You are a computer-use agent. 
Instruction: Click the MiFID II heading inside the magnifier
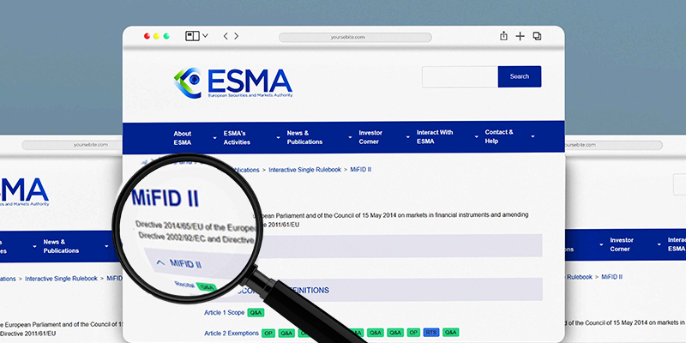click(165, 198)
